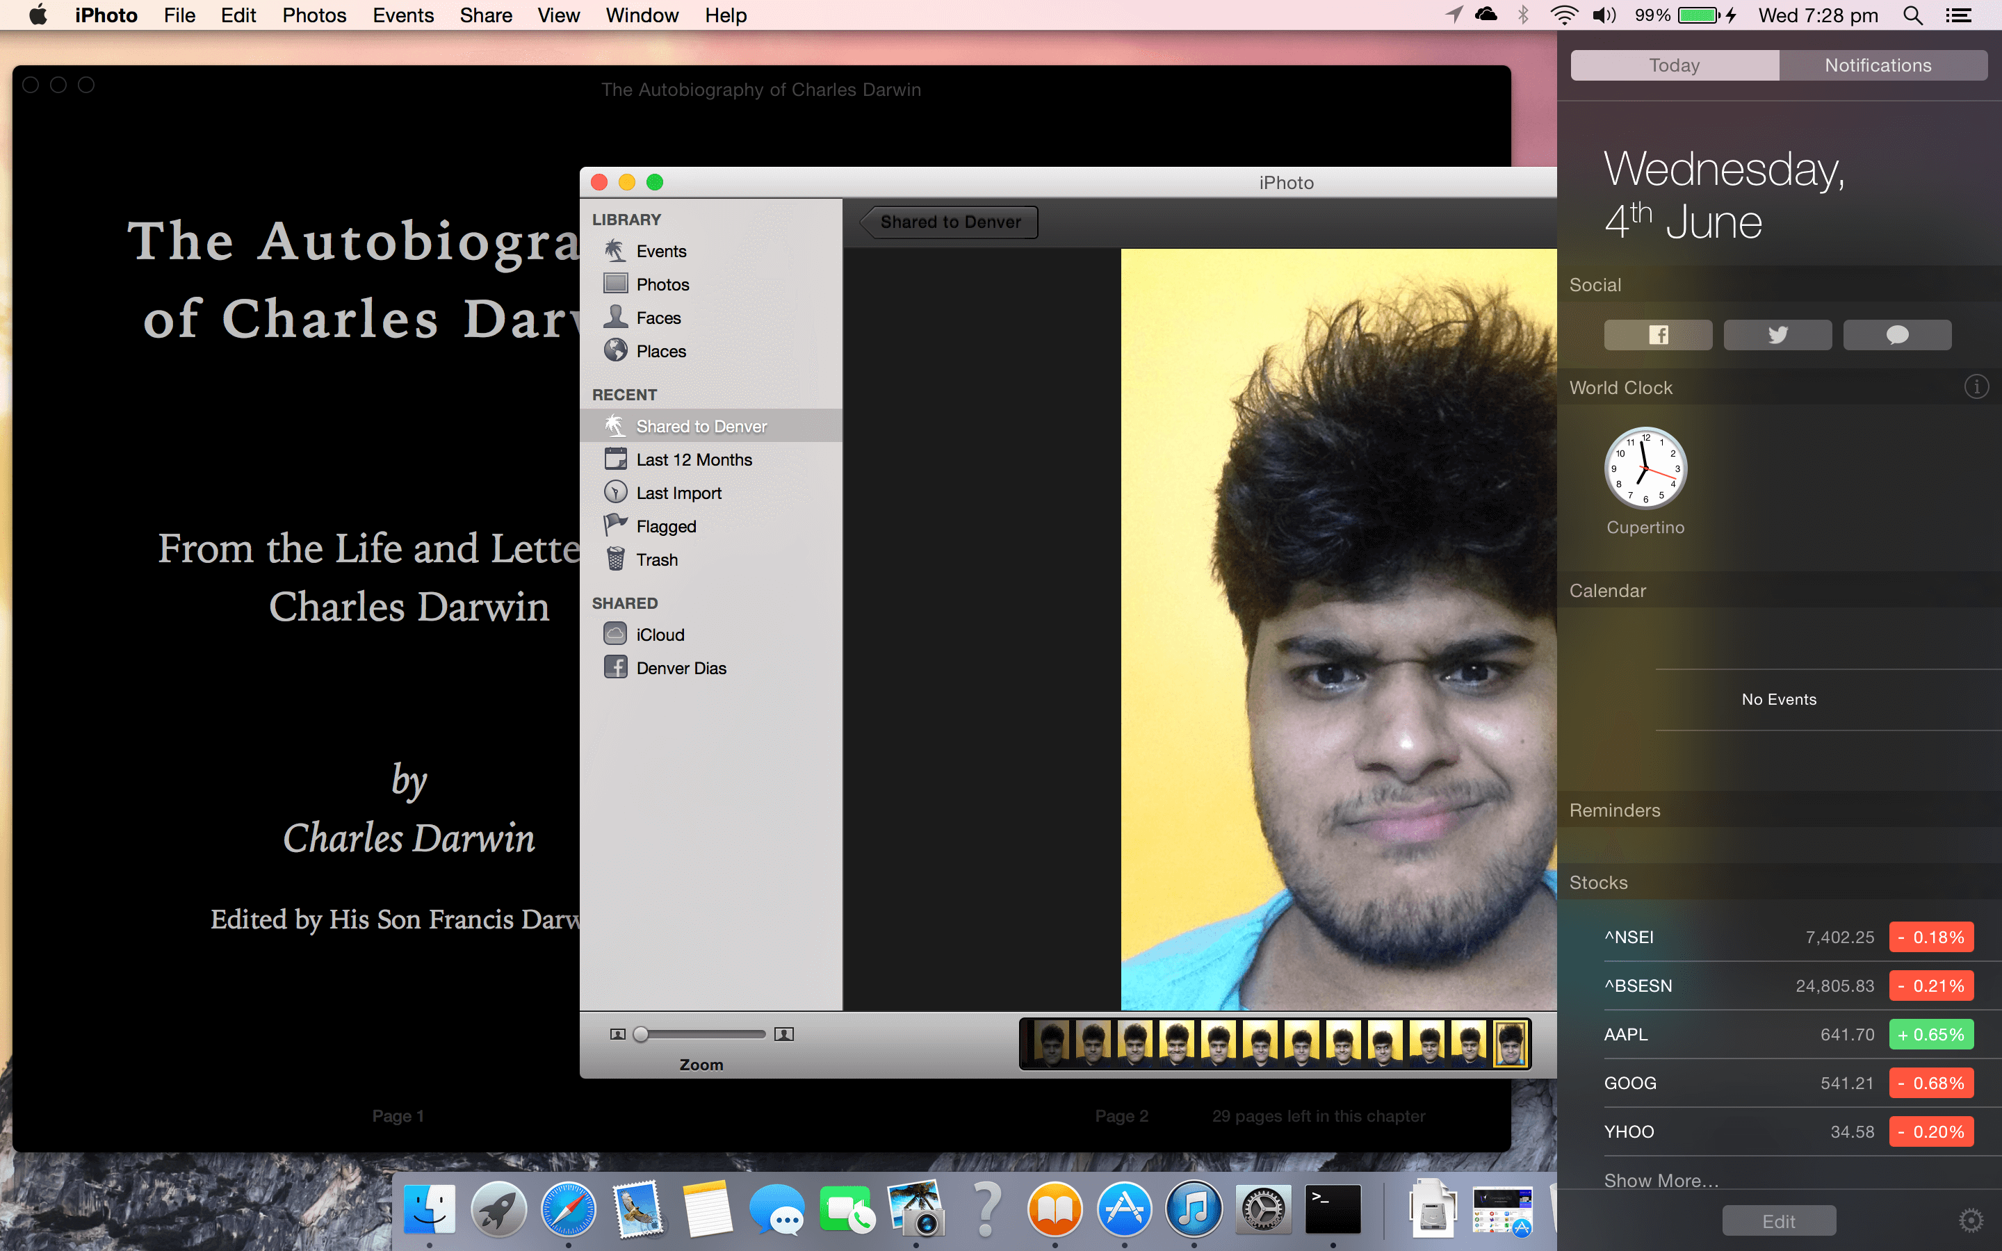Toggle the AAPL percentage change badge
The image size is (2002, 1251).
click(1931, 1034)
